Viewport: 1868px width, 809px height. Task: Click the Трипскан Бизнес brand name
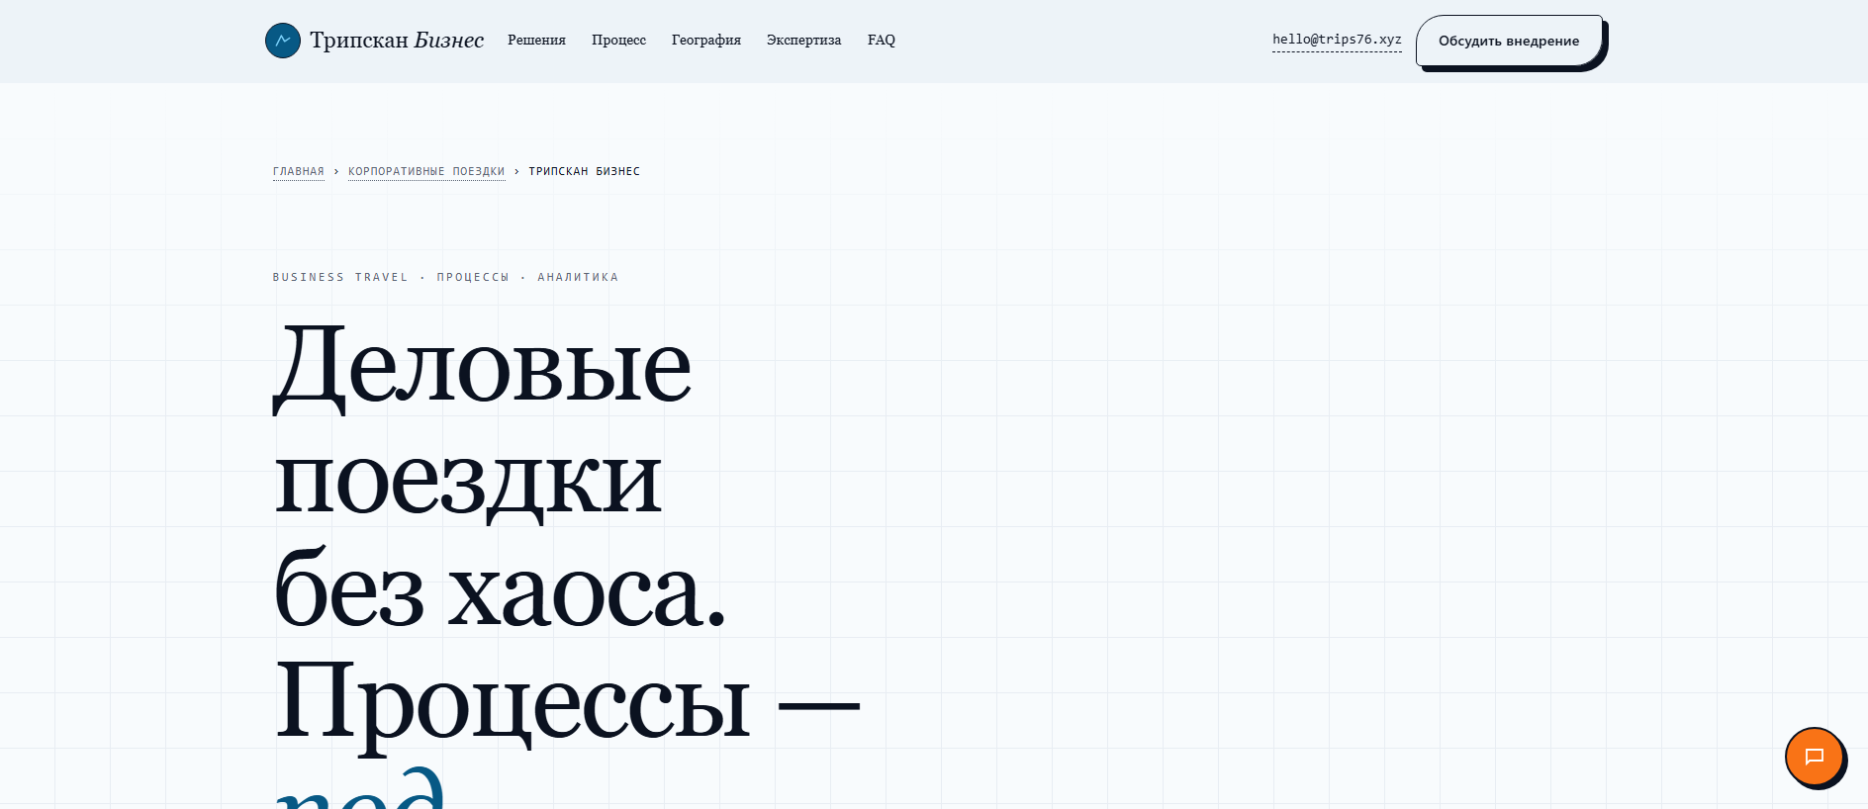coord(397,40)
